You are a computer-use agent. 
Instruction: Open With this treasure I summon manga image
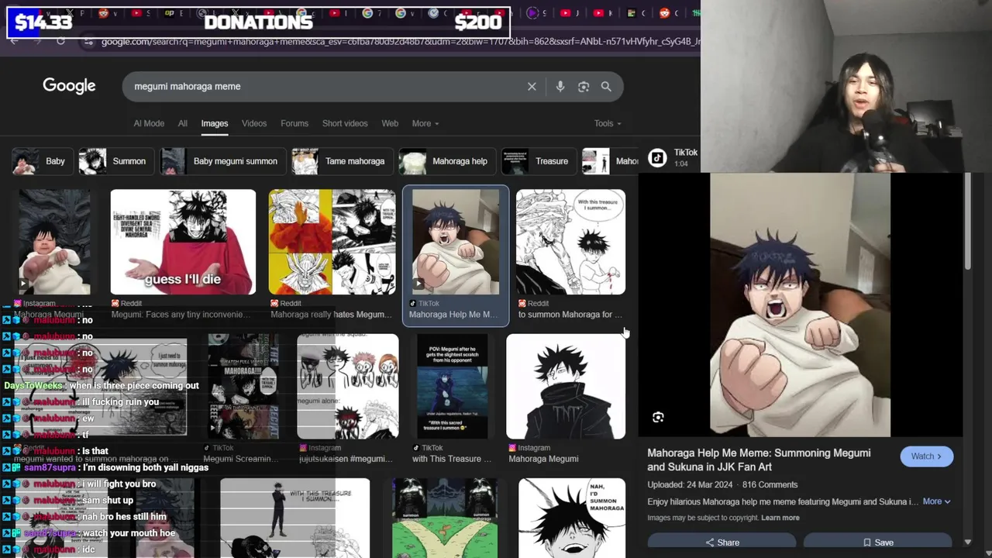570,242
